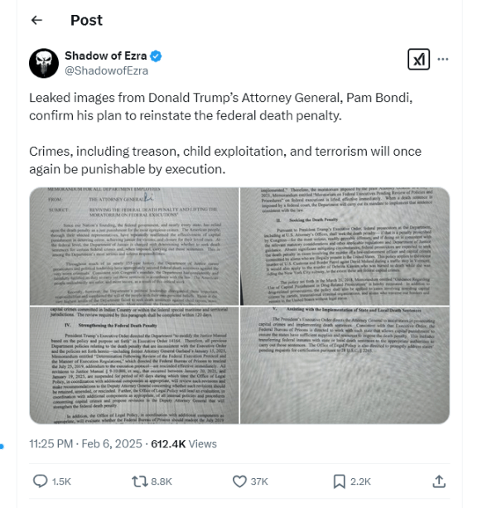Image resolution: width=497 pixels, height=508 pixels.
Task: Repost using the retweet arrows icon
Action: click(x=139, y=481)
